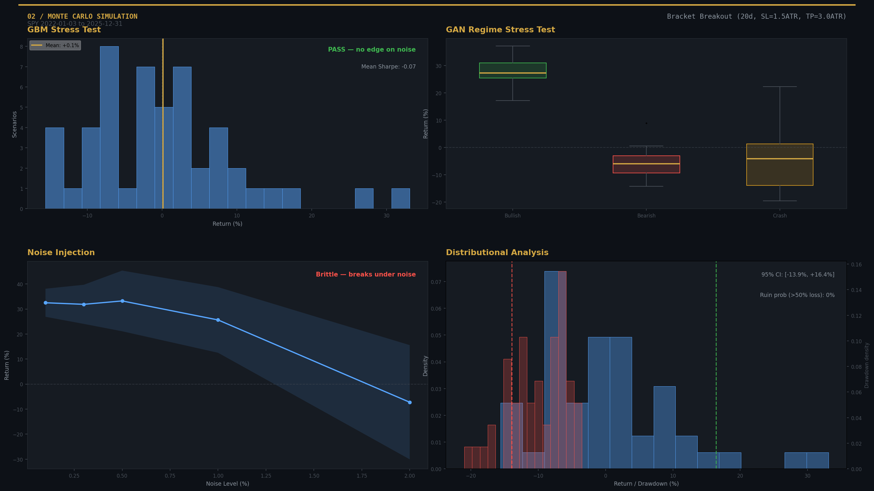Click the GAN Regime Stress Test heading
The height and width of the screenshot is (491, 874).
pyautogui.click(x=500, y=30)
